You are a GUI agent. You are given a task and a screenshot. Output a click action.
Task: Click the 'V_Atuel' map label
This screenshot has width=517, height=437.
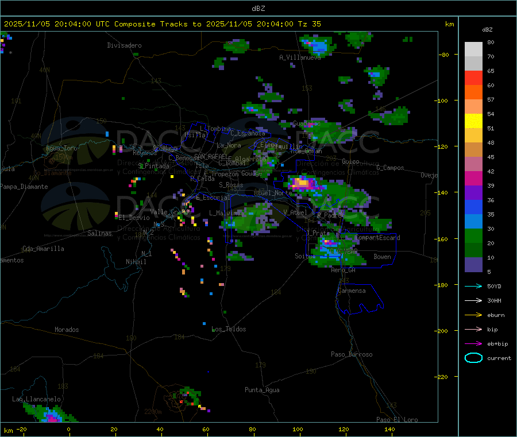(295, 212)
